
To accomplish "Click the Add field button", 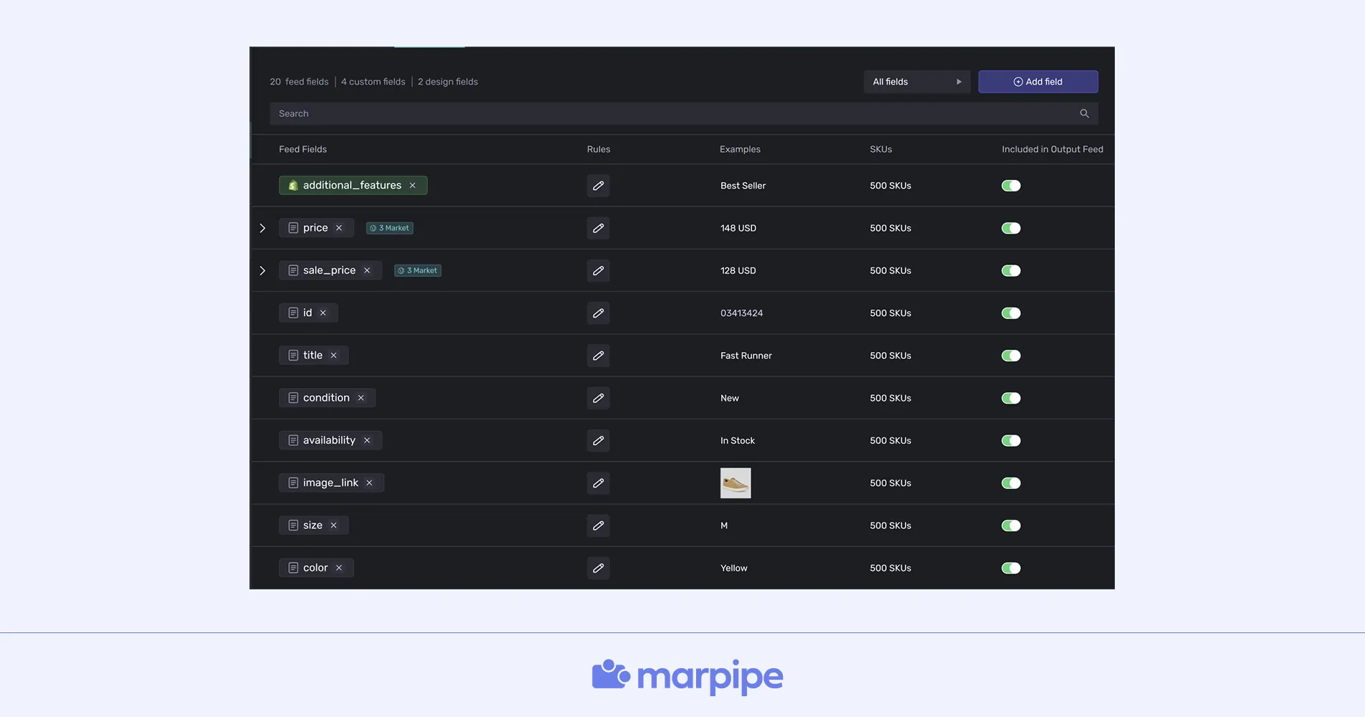I will click(x=1037, y=82).
